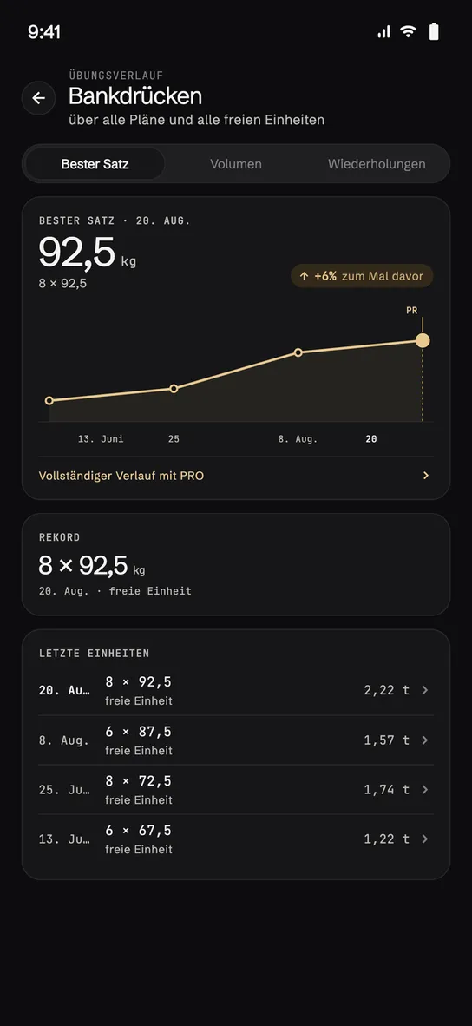Select the Bester Satz tab

tap(95, 163)
